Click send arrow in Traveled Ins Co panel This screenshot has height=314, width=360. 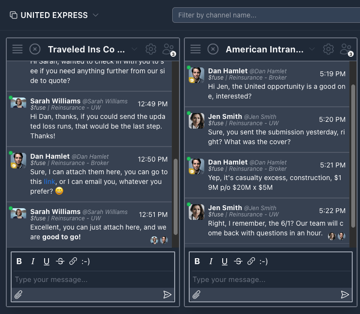(167, 295)
